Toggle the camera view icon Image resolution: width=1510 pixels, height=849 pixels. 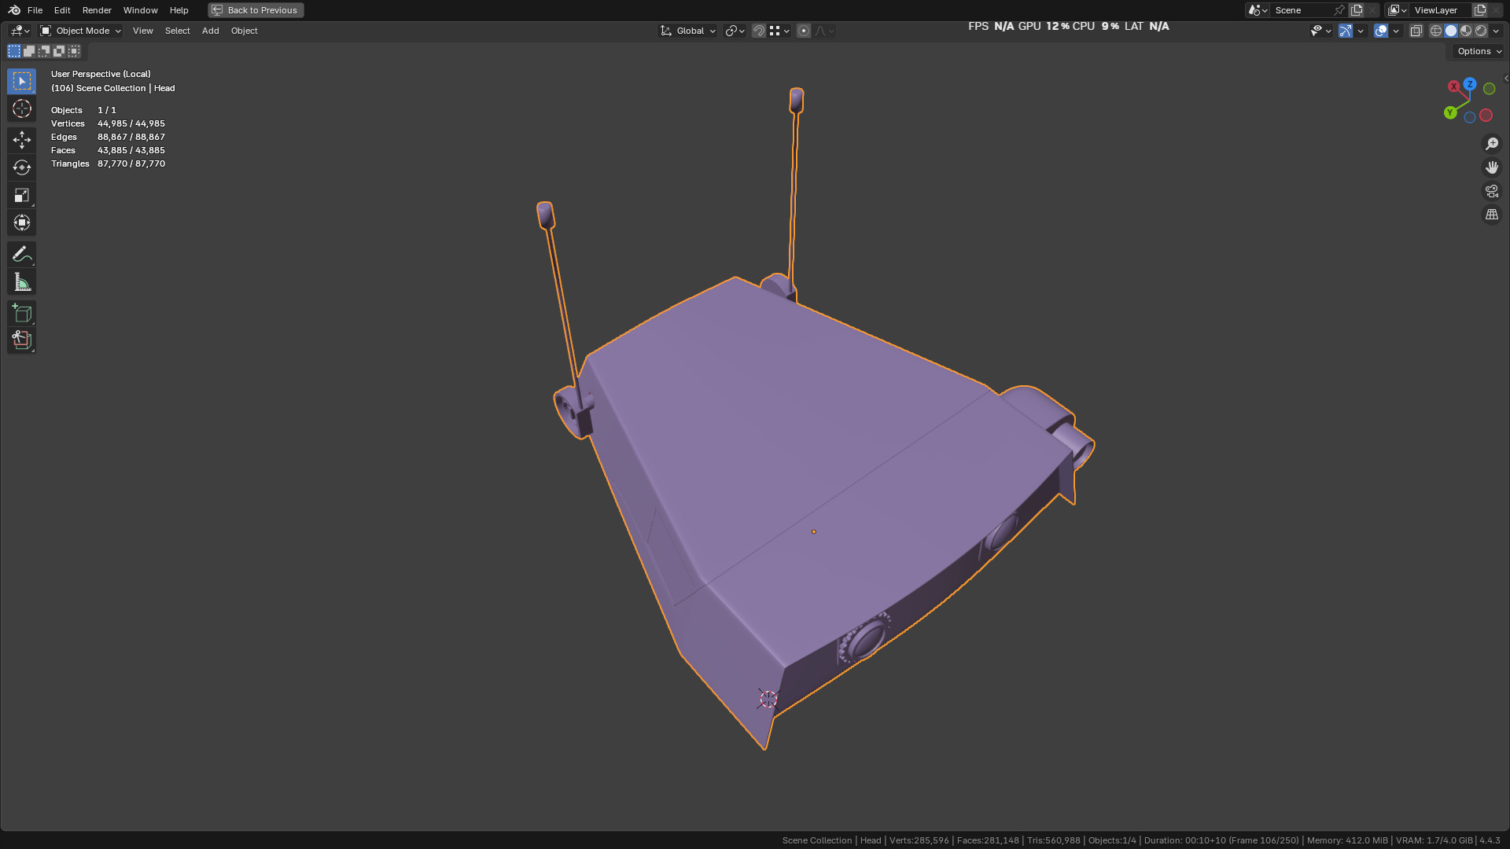pos(1492,191)
